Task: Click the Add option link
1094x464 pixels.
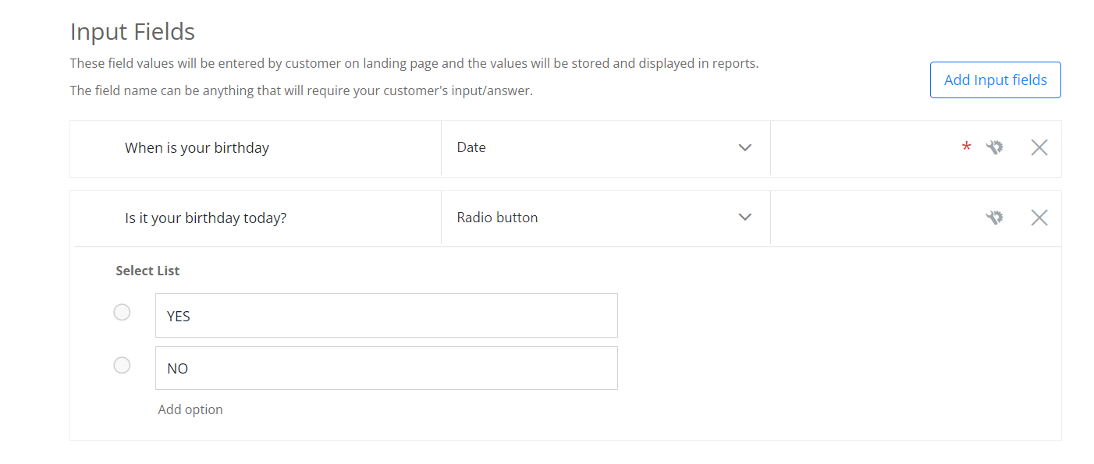Action: [x=190, y=409]
